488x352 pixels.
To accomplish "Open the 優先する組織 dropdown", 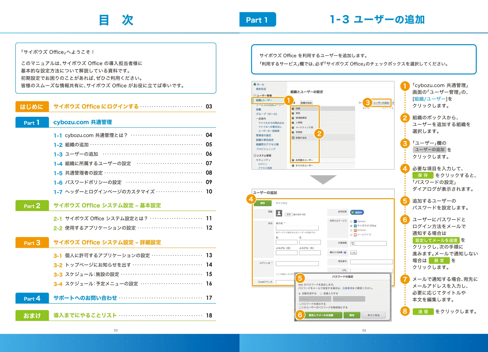I will coord(354,253).
